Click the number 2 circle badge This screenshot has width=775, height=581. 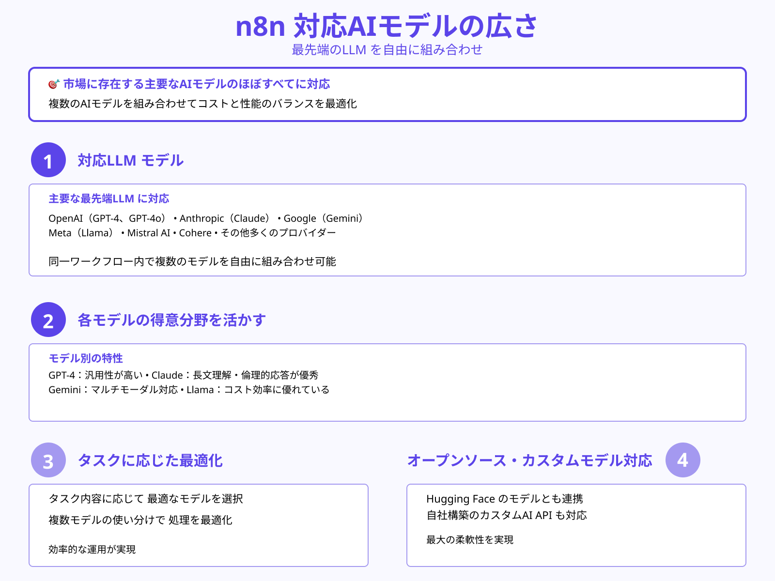point(48,320)
